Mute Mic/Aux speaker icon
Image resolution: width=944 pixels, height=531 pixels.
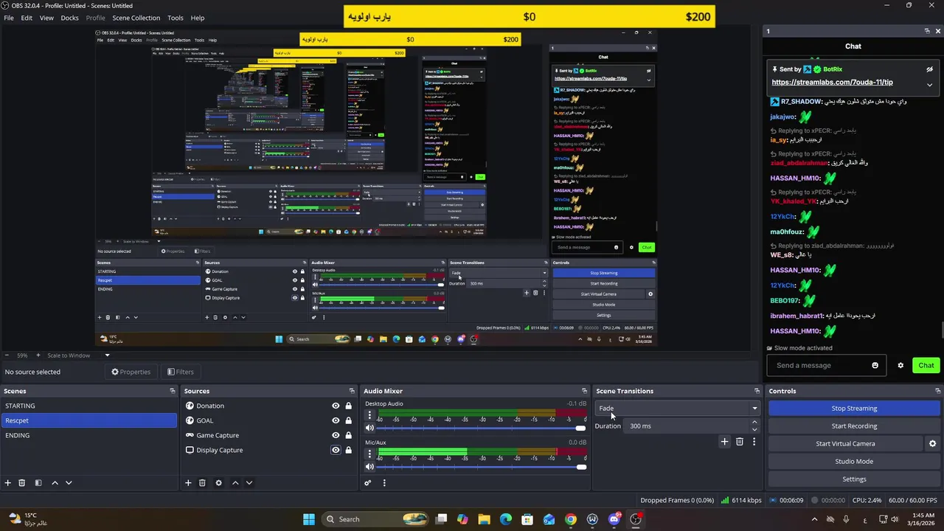tap(370, 466)
